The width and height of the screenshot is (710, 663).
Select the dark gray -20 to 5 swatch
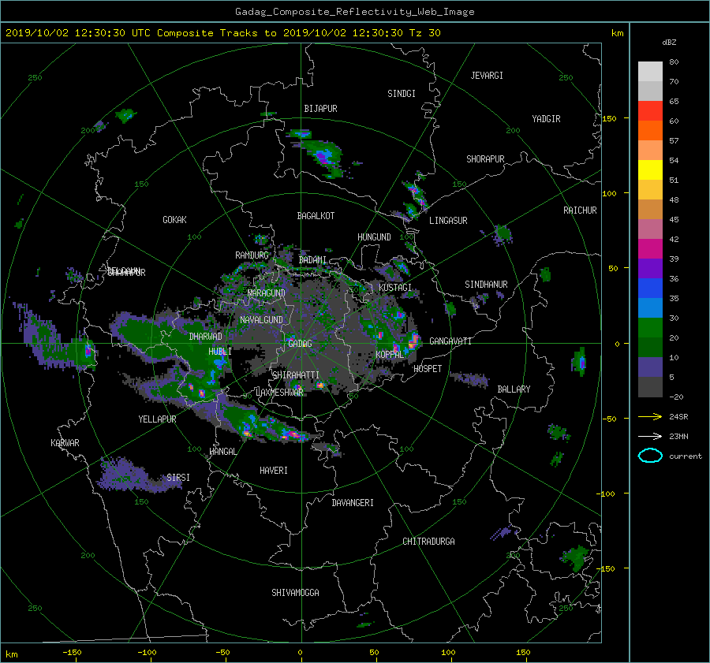[650, 387]
